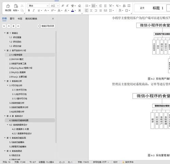Align paragraph right icon

pyautogui.click(x=96, y=11)
